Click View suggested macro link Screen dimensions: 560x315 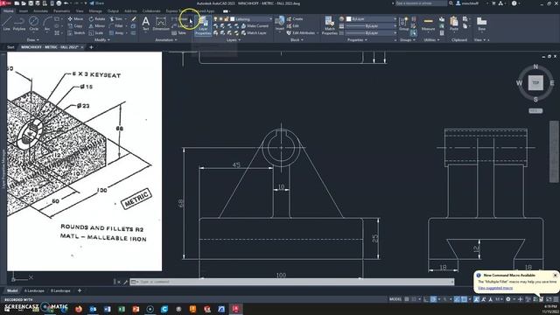click(495, 288)
